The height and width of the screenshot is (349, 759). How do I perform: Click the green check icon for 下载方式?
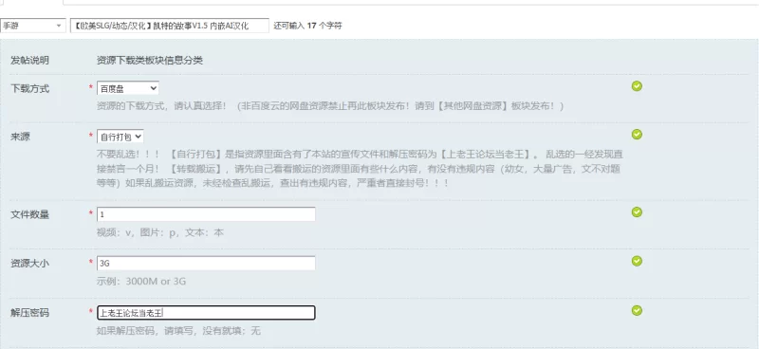pos(637,86)
